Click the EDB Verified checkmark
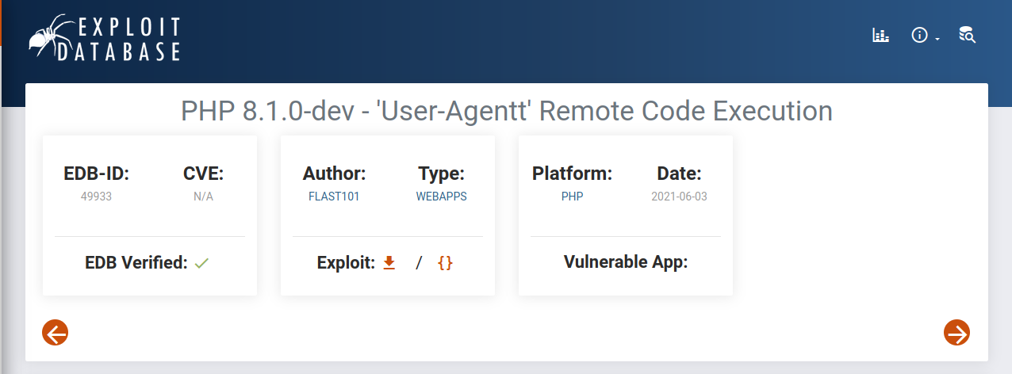Image resolution: width=1012 pixels, height=374 pixels. coord(201,263)
